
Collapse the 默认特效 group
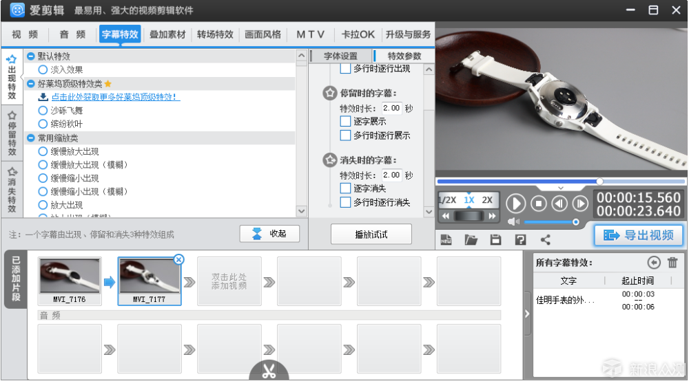click(31, 56)
